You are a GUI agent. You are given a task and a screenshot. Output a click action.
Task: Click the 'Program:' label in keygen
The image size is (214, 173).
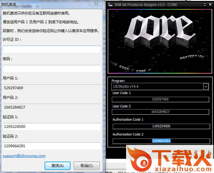[118, 81]
